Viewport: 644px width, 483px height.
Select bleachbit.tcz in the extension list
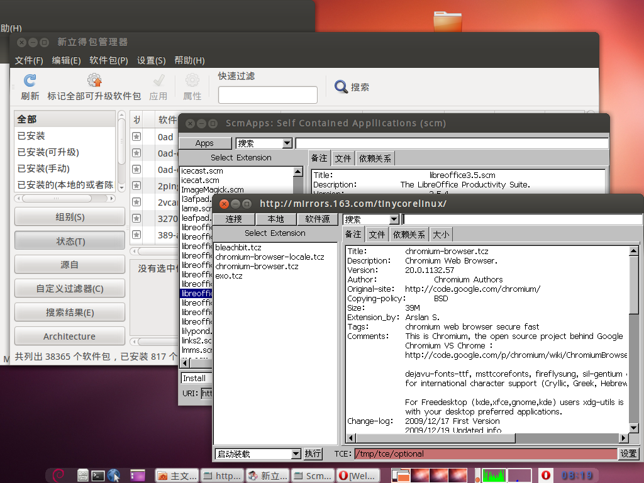238,247
